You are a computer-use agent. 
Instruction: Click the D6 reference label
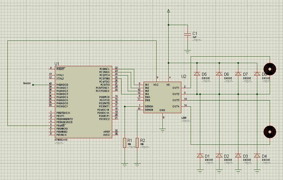pyautogui.click(x=227, y=74)
